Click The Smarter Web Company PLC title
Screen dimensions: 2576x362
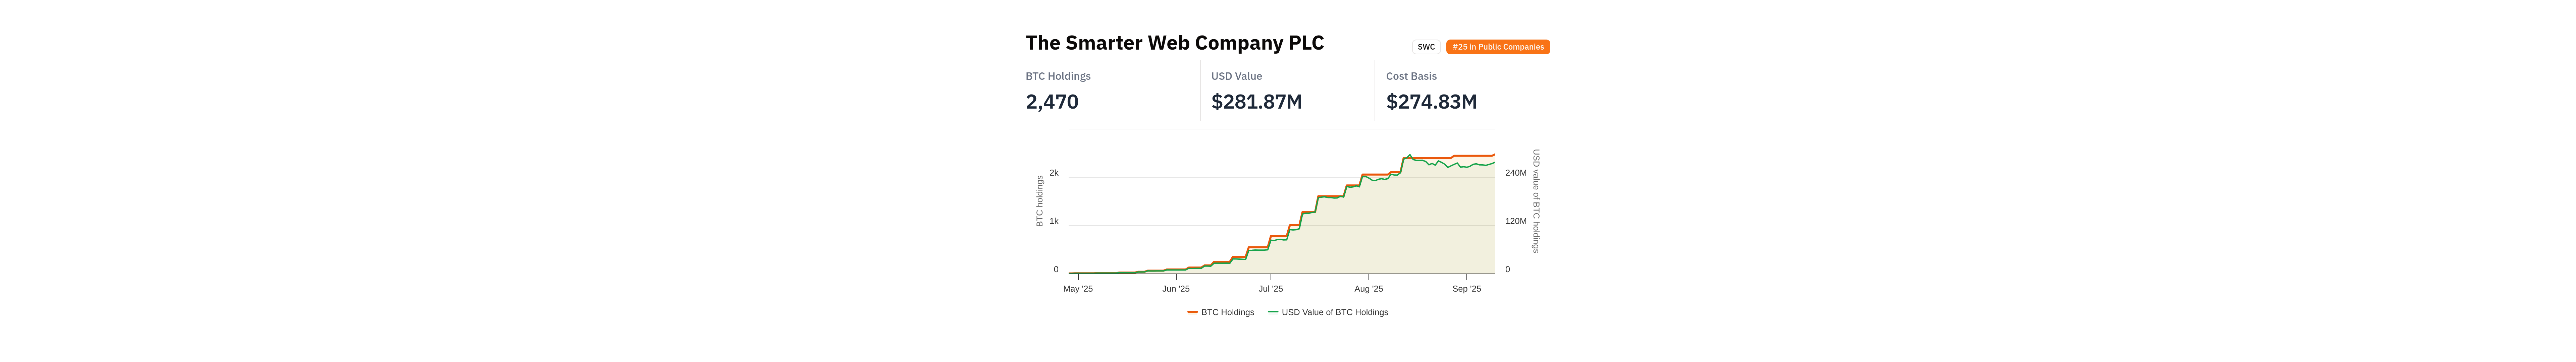[1174, 43]
